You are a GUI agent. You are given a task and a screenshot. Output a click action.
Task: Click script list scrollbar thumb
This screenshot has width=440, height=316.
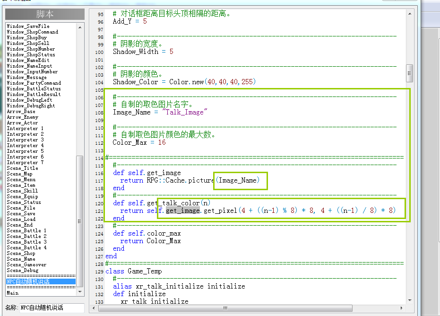pyautogui.click(x=80, y=221)
